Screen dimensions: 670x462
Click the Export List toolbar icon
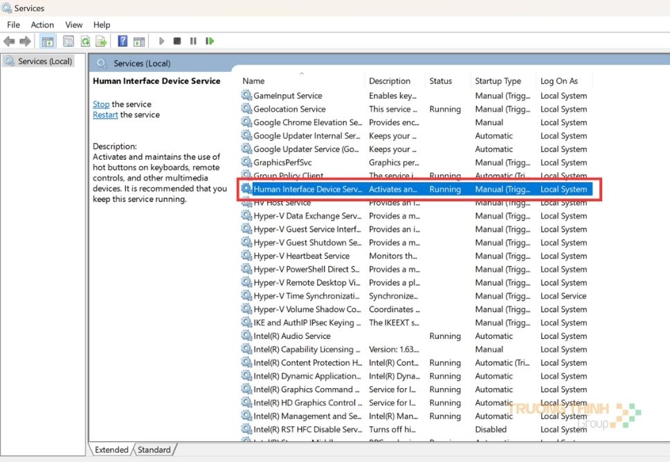[101, 41]
